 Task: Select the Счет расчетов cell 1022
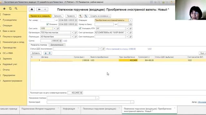coord(196,60)
